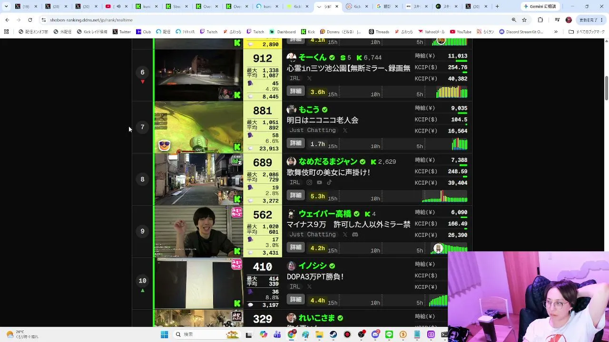Open Windows Start menu
The width and height of the screenshot is (609, 342).
coord(164,334)
